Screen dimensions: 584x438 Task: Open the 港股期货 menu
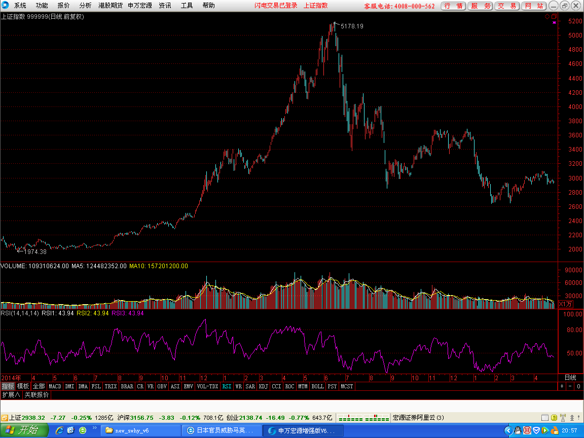pos(111,6)
